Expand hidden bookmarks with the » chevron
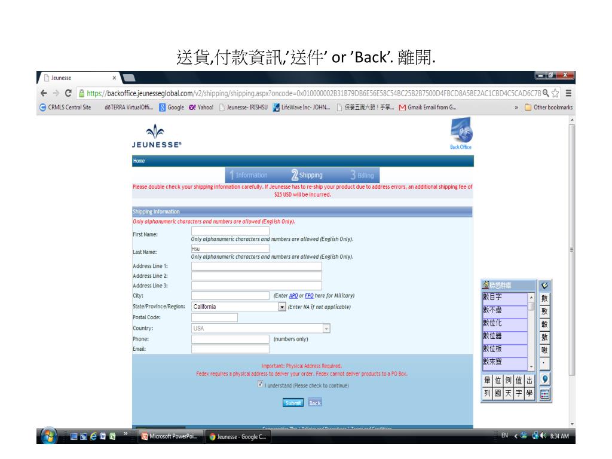The image size is (612, 459). click(516, 108)
